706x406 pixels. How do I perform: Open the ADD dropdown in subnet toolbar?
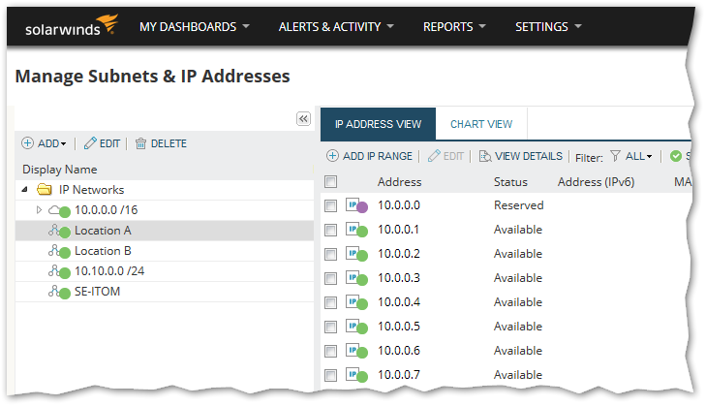coord(45,143)
